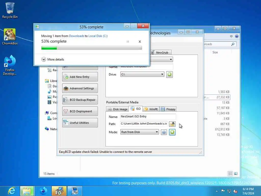Switch to the WinPE tab
Viewport: 261px width, 196px height.
pos(151,109)
